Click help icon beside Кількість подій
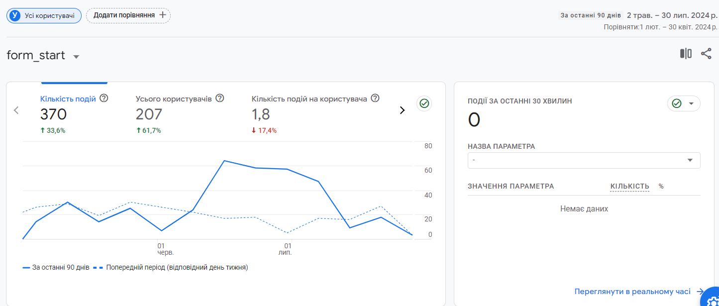 tap(103, 99)
